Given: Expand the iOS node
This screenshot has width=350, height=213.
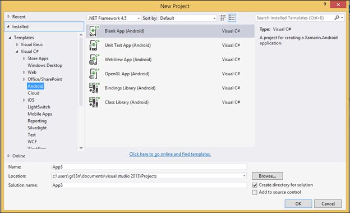Looking at the screenshot, I should point(24,100).
